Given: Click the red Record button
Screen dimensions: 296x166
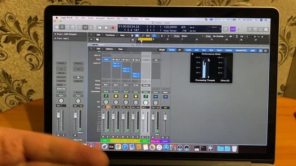Looking at the screenshot, I should (113, 28).
